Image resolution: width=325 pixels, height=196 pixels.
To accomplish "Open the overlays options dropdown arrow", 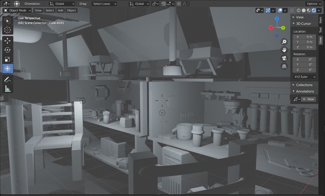I will point(285,10).
